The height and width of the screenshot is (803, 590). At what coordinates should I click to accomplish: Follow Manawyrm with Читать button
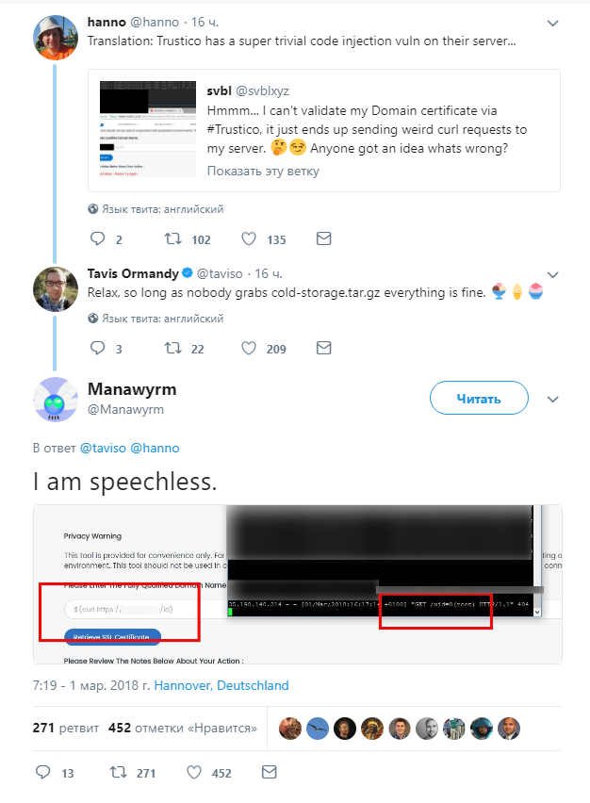478,399
